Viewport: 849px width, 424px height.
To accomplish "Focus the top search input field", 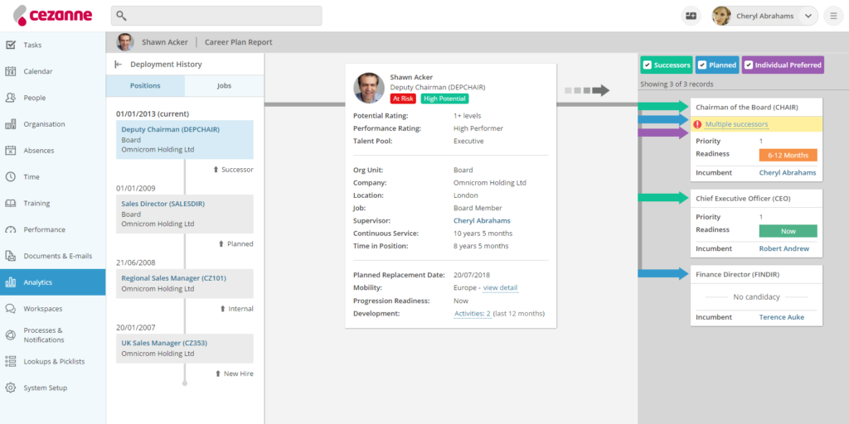I will click(x=216, y=17).
